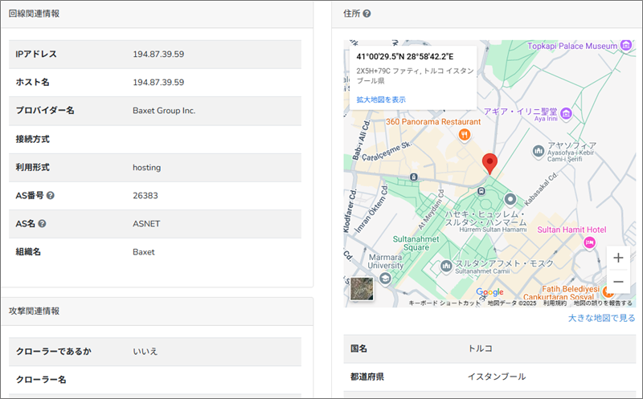Zoom out the map with minus button
The width and height of the screenshot is (643, 399).
(x=618, y=282)
